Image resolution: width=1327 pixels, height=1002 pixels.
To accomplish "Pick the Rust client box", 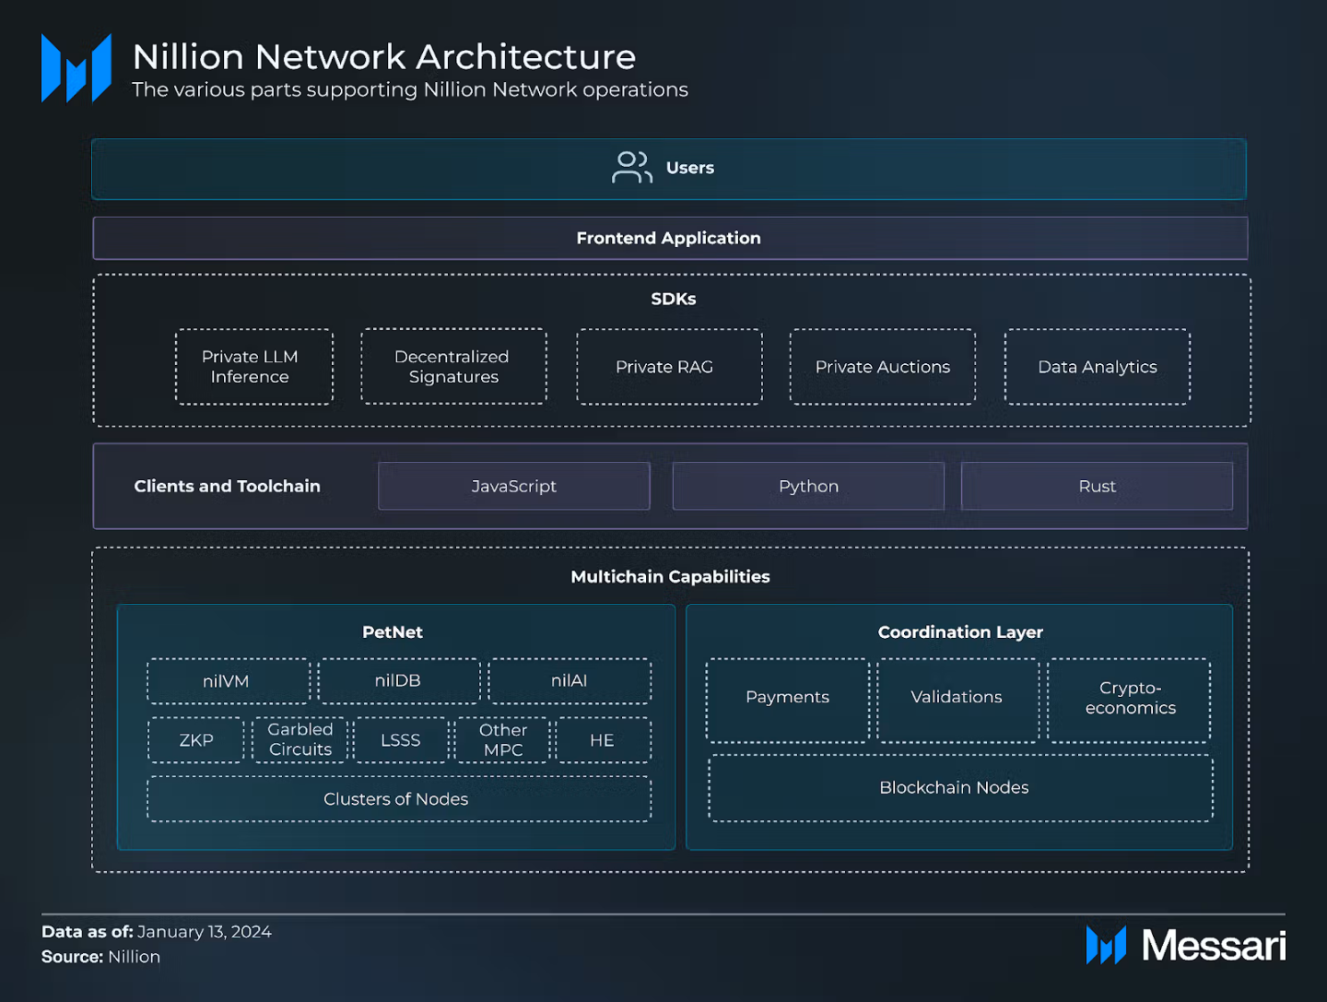I will [1097, 487].
